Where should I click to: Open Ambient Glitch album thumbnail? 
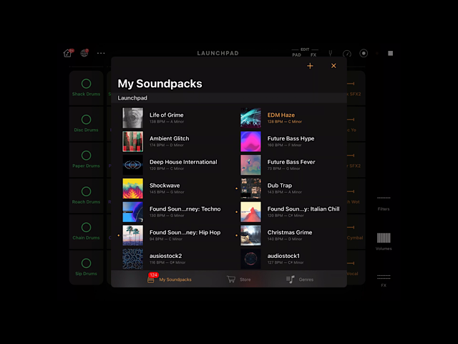click(132, 141)
